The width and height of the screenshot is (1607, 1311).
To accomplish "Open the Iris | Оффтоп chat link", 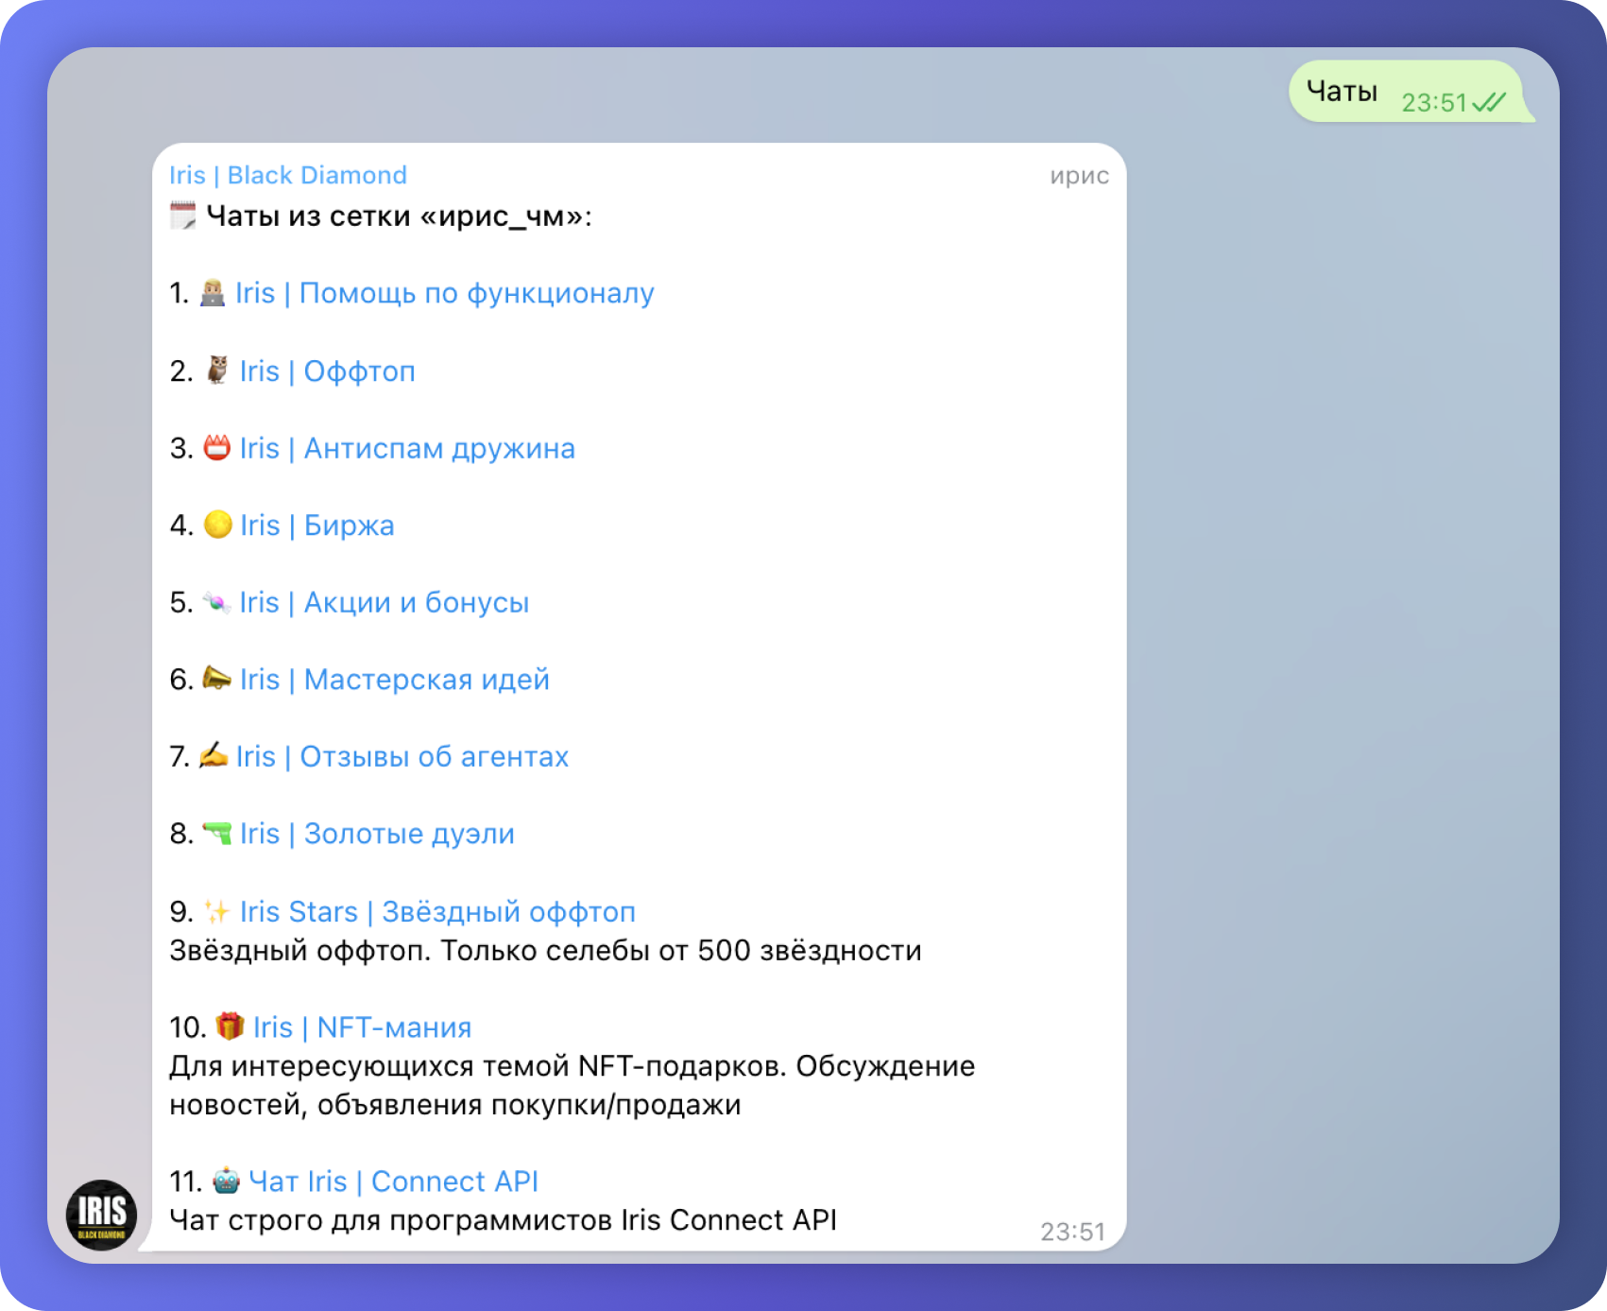I will click(x=328, y=371).
